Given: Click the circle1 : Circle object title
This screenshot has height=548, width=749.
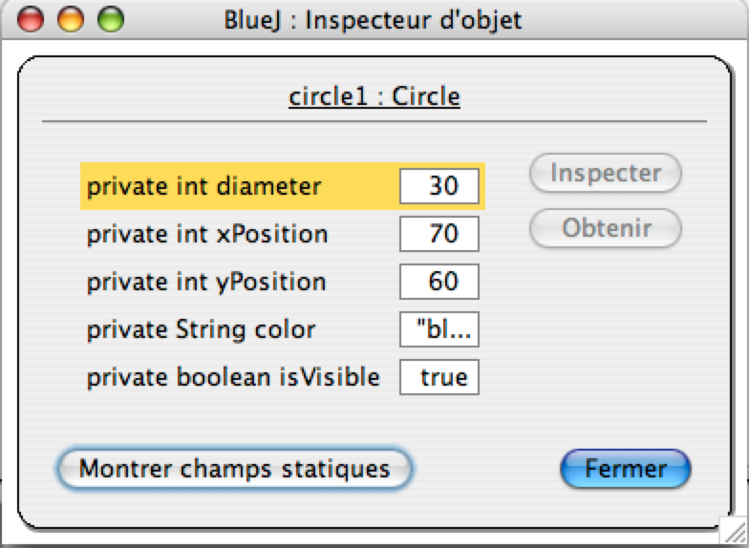Looking at the screenshot, I should coord(374,97).
